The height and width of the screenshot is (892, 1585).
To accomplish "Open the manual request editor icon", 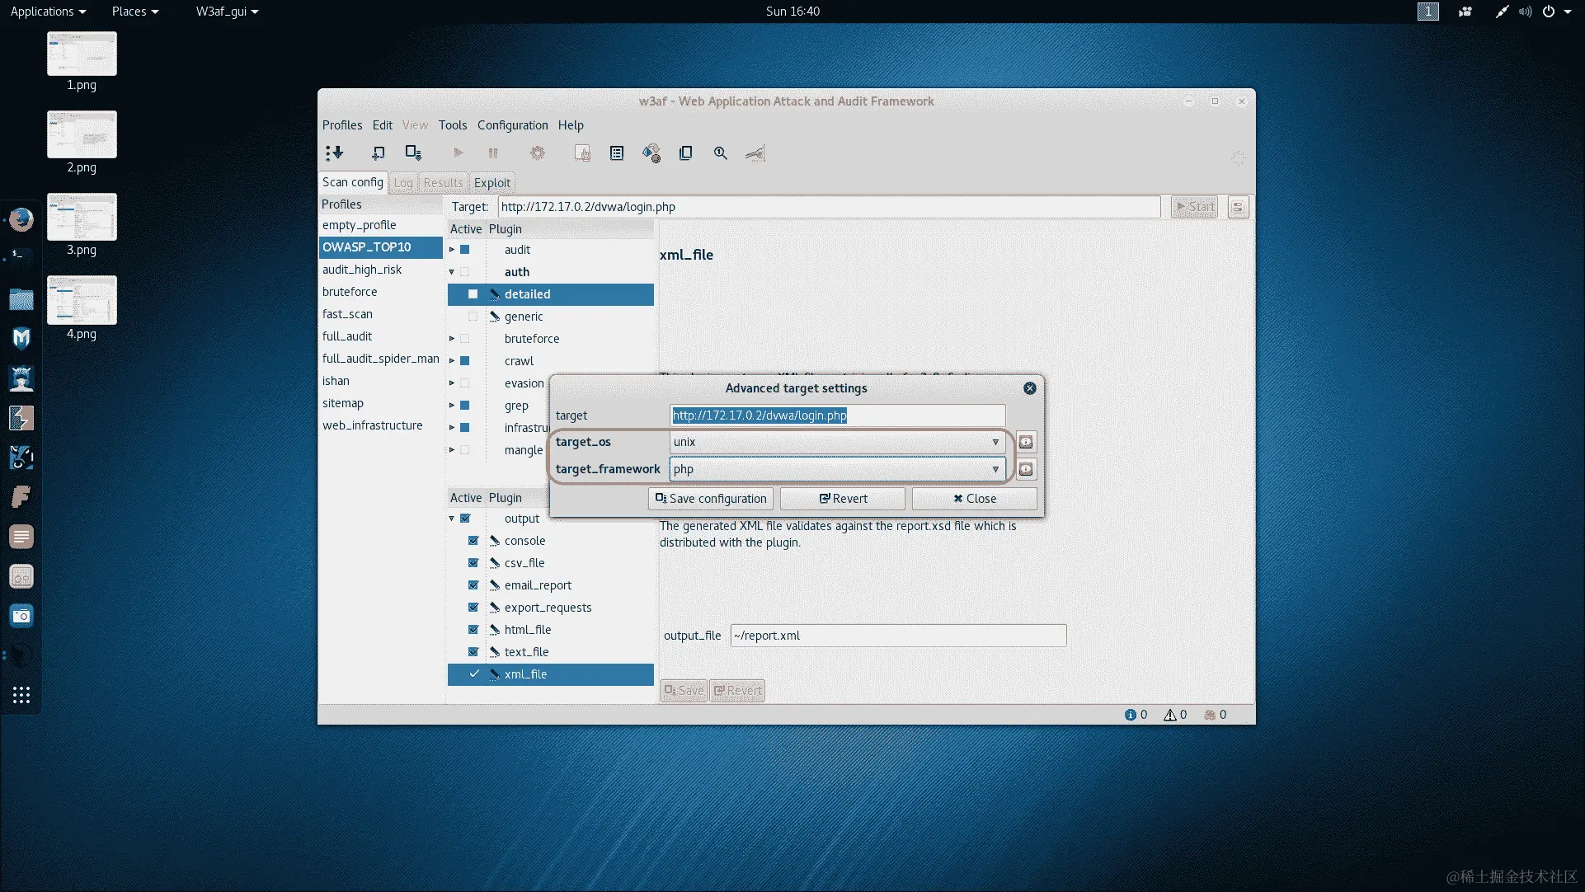I will tap(582, 153).
